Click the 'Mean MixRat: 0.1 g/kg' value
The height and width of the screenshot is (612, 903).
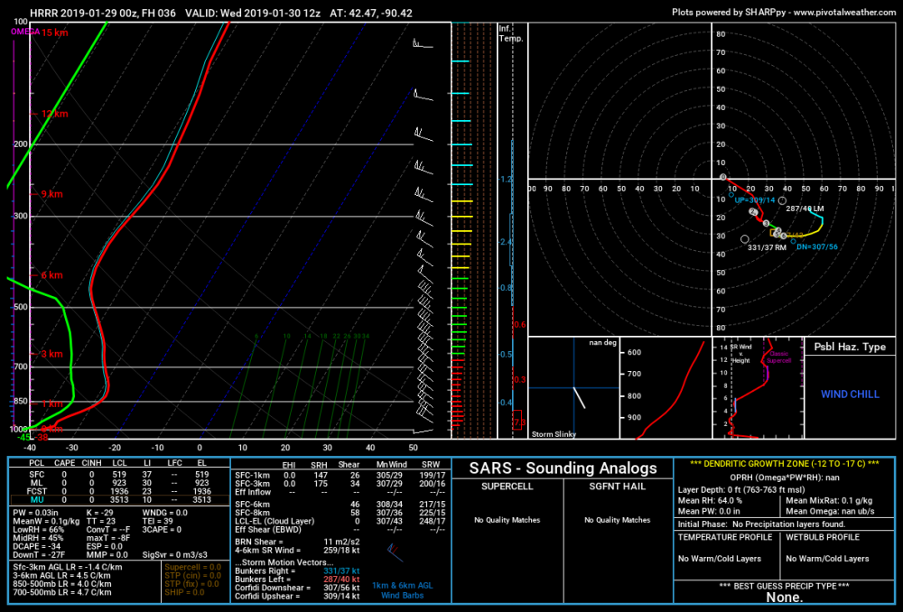tap(829, 500)
